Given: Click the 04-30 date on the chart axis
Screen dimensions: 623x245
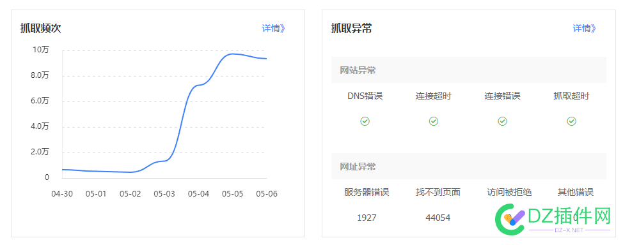Looking at the screenshot, I should [x=62, y=194].
